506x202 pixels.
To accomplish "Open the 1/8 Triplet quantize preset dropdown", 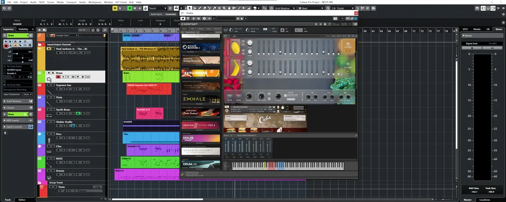I will pyautogui.click(x=343, y=8).
